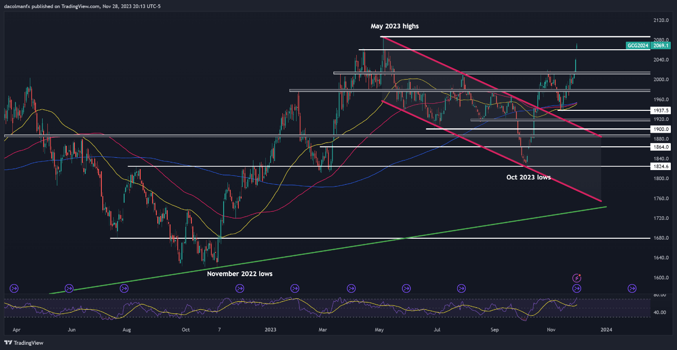Click the 1864.0 price level label
The height and width of the screenshot is (350, 677).
(x=661, y=147)
